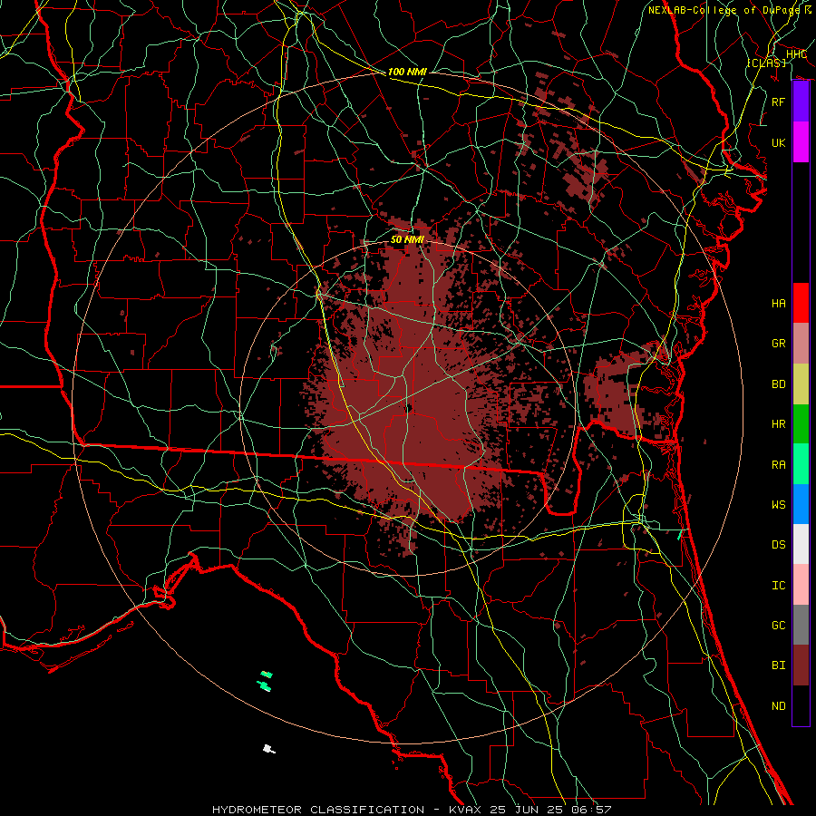Image resolution: width=816 pixels, height=816 pixels.
Task: Click the DS legend label
Action: [x=779, y=545]
